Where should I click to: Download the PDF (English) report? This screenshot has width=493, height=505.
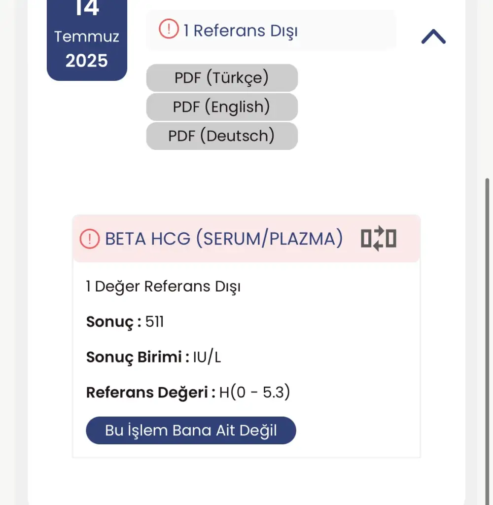click(x=222, y=107)
